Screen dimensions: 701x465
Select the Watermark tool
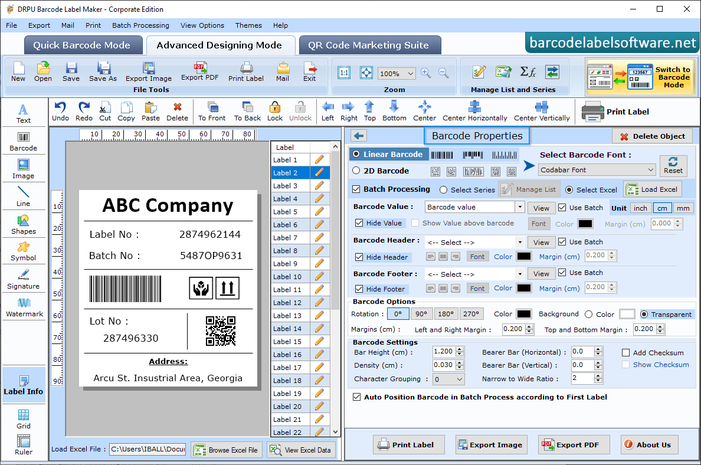tap(24, 307)
